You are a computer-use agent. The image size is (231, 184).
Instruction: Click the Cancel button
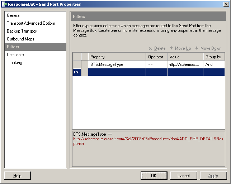click(x=184, y=176)
